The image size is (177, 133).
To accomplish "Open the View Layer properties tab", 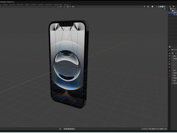I will [x=169, y=59].
